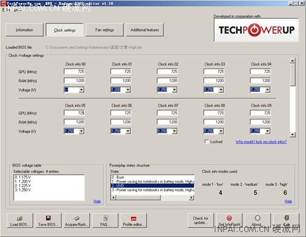
Task: Expand Clock info 07 voltage dropdown
Action: click(x=174, y=131)
